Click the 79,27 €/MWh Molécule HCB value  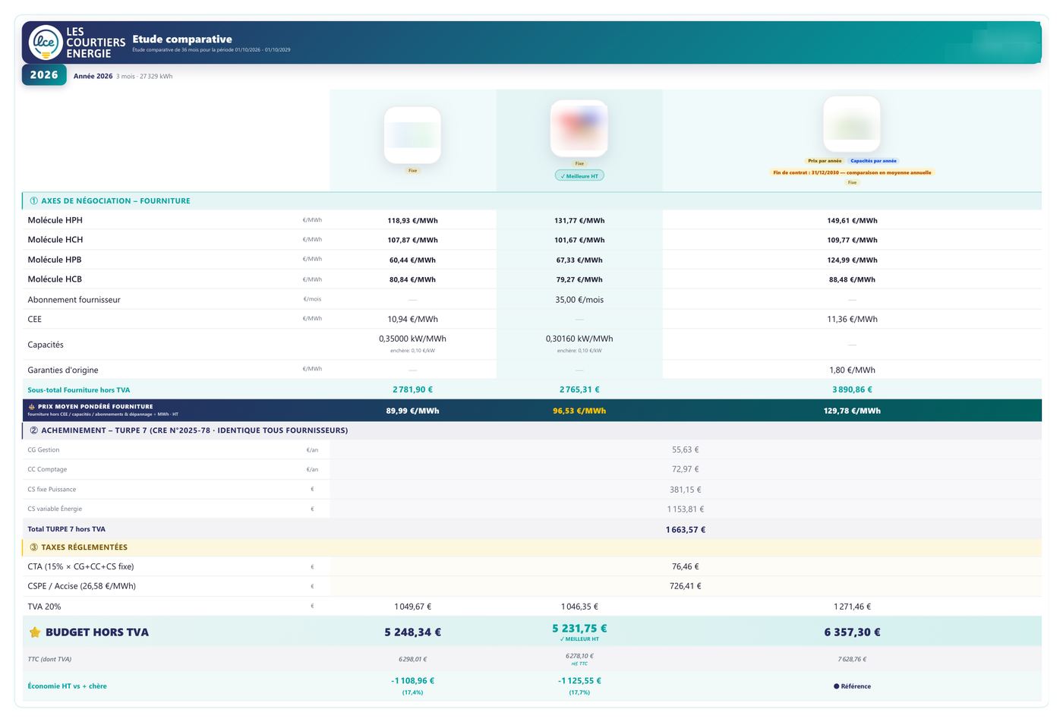(579, 279)
